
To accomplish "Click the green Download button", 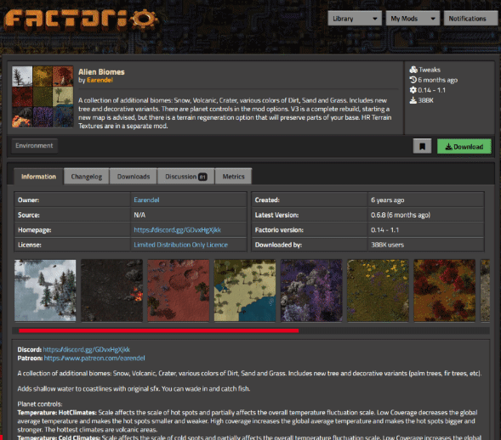I will click(464, 146).
